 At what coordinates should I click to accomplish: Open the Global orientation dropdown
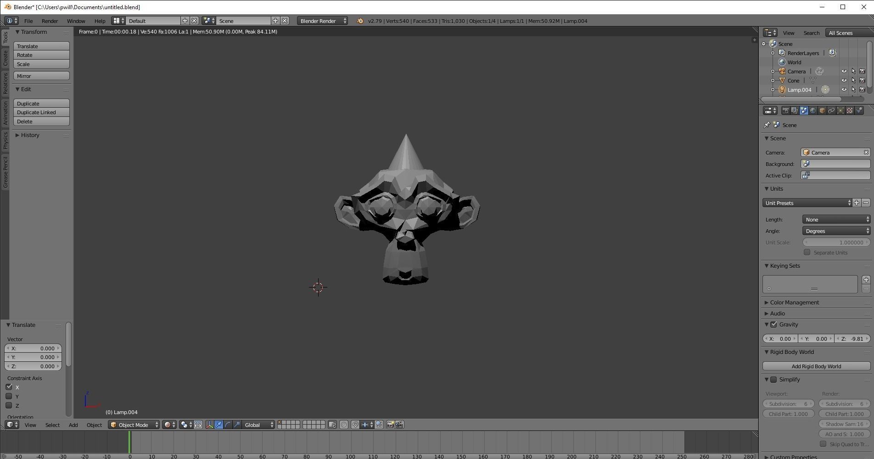pyautogui.click(x=258, y=425)
